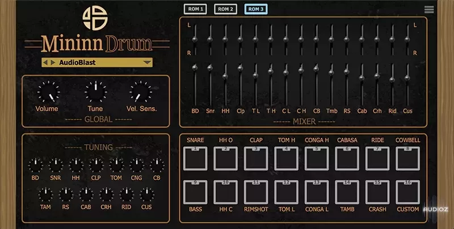The width and height of the screenshot is (454, 229).
Task: Switch to ROM 3 bank
Action: (256, 9)
